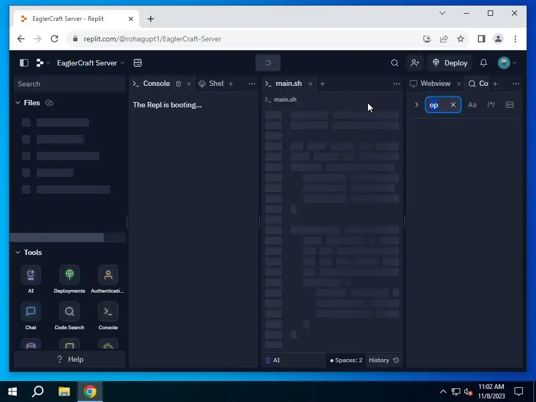Image resolution: width=536 pixels, height=402 pixels.
Task: Switch to the Webview tab
Action: [x=430, y=84]
